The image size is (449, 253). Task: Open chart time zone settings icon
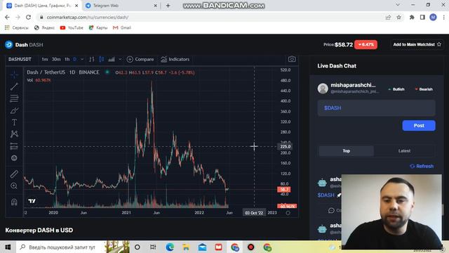[288, 213]
